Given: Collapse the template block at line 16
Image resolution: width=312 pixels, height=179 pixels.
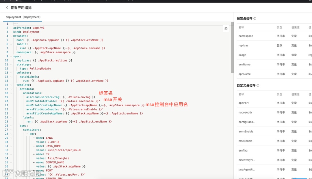Looking at the screenshot, I should (x=11, y=85).
